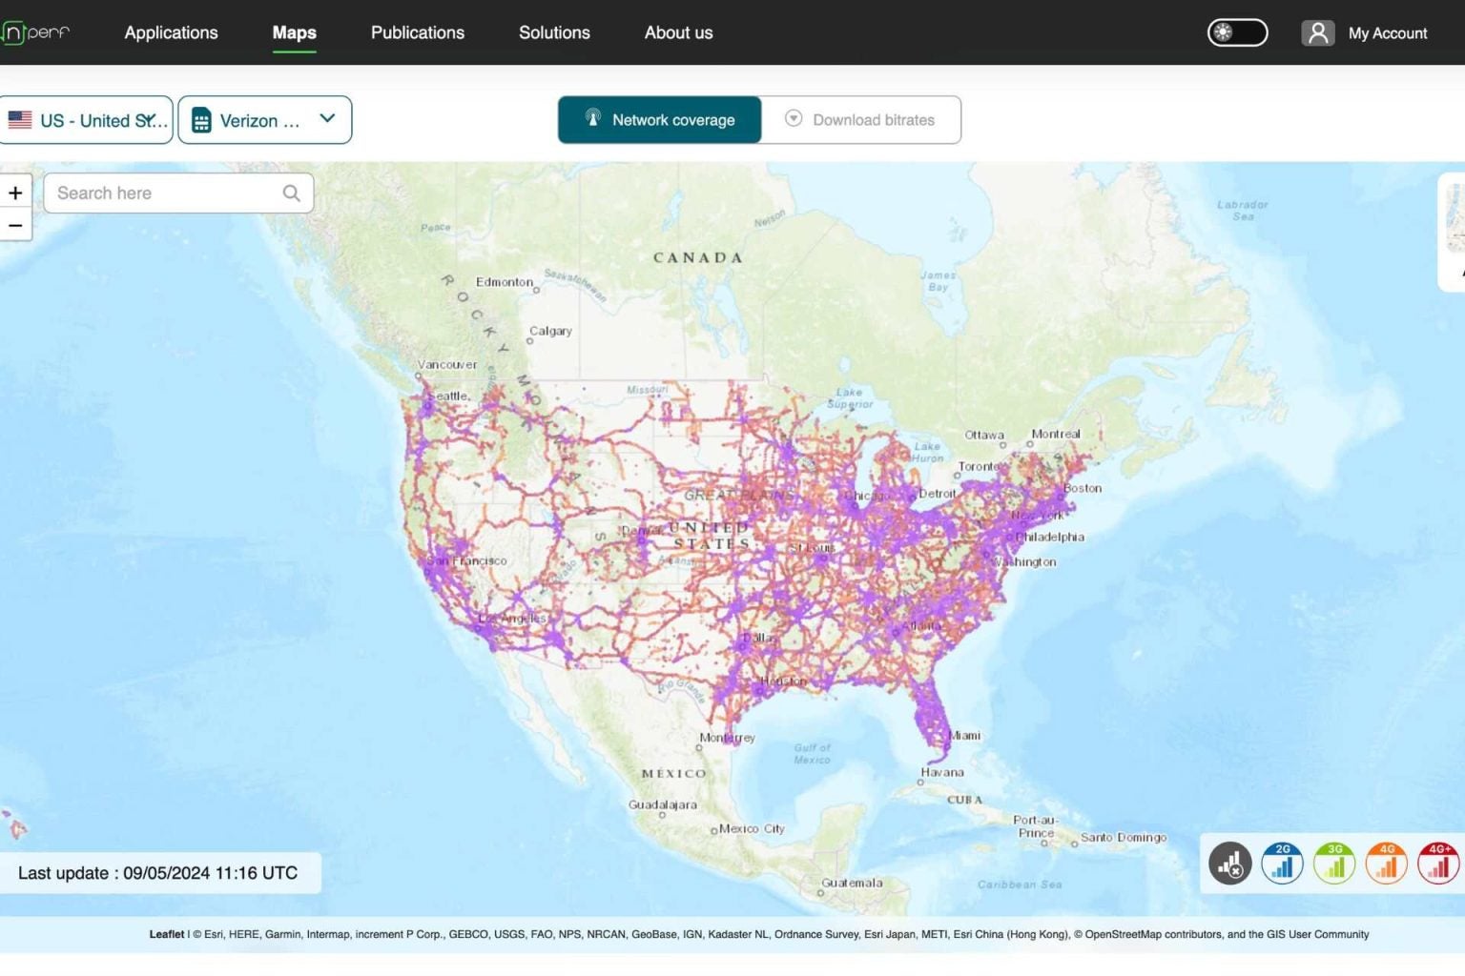The image size is (1465, 976).
Task: Toggle the 3G coverage layer icon
Action: point(1334,864)
